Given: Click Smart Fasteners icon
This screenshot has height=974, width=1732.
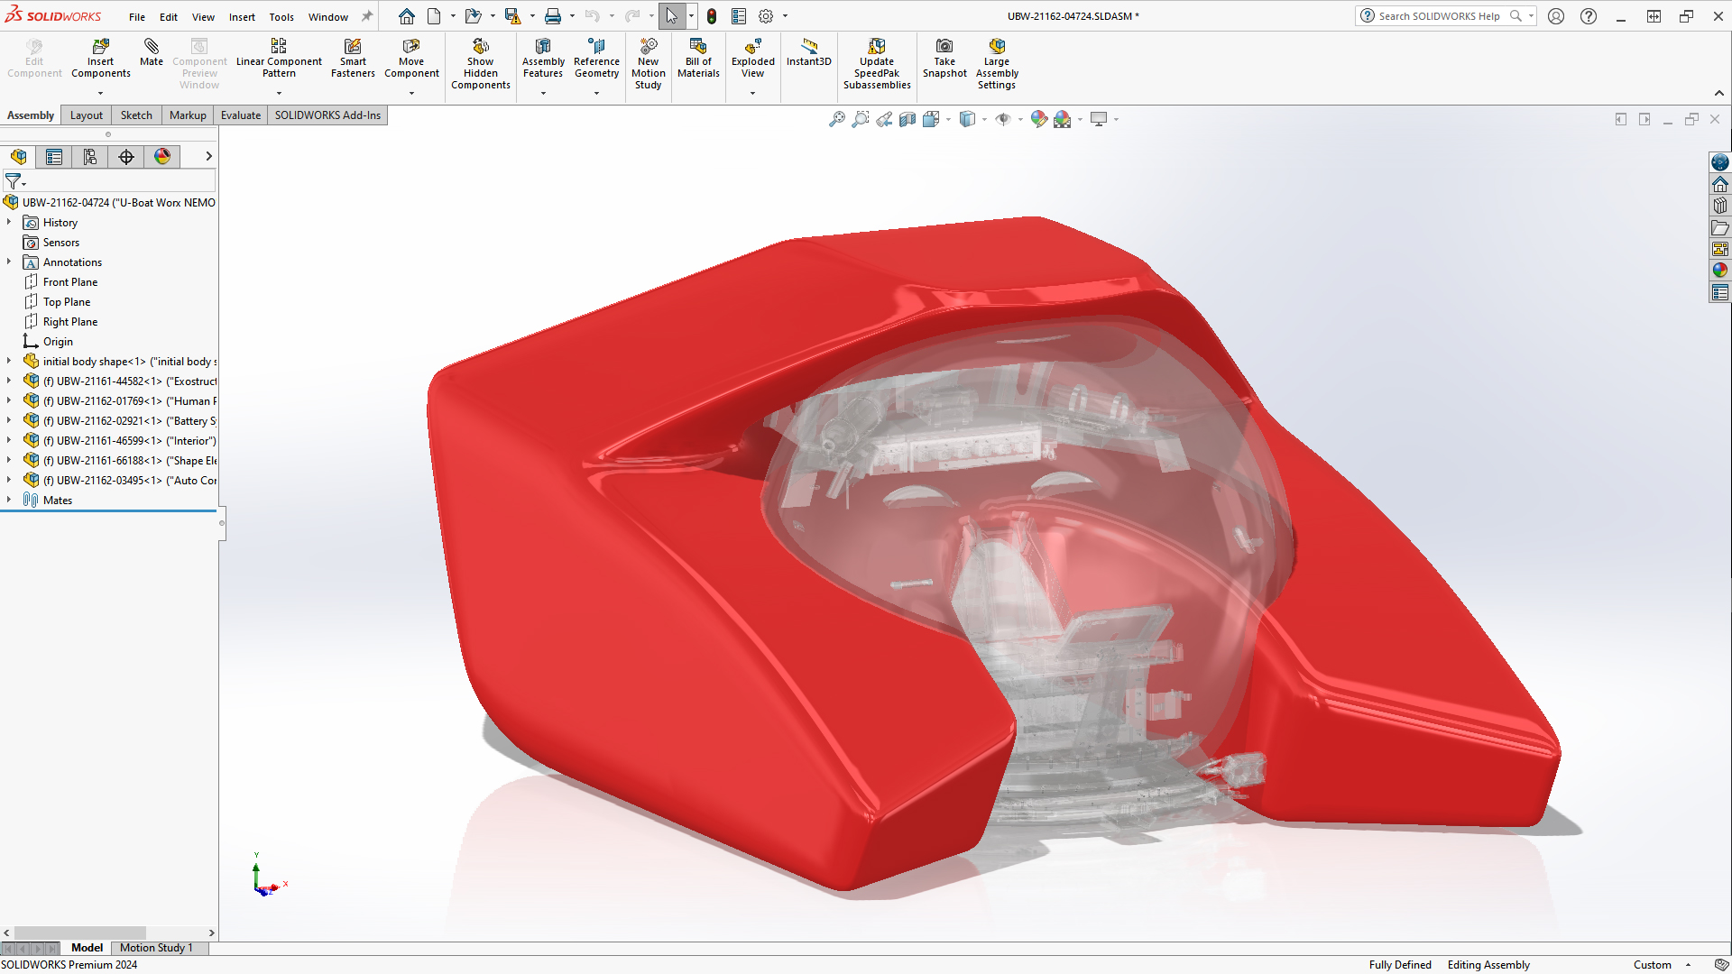Looking at the screenshot, I should click(353, 58).
